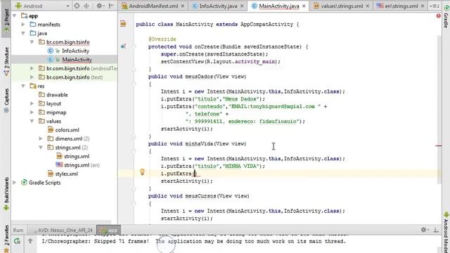Image resolution: width=450 pixels, height=253 pixels.
Task: Open Run panel settings gear
Action: pyautogui.click(x=424, y=230)
